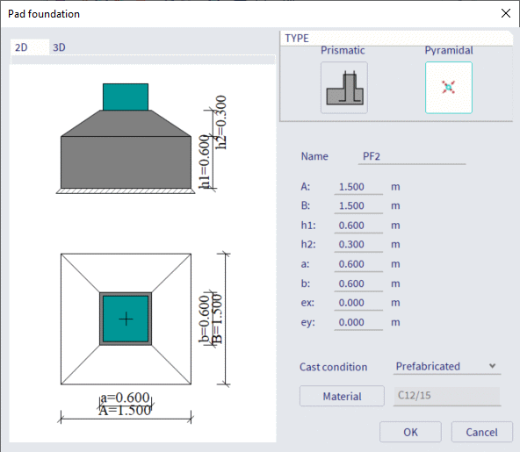Click the C12/15 material field
The image size is (520, 452).
tap(447, 396)
